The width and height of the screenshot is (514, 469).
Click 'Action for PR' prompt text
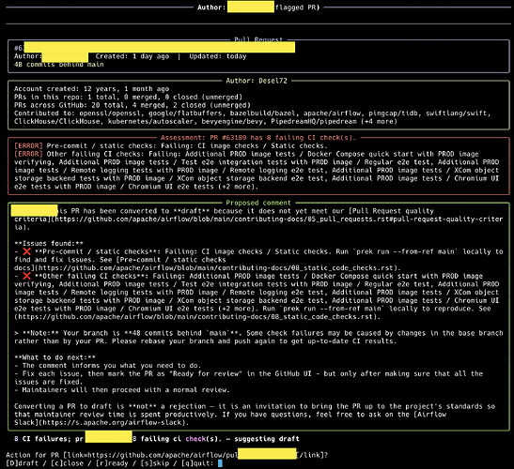tap(32, 455)
